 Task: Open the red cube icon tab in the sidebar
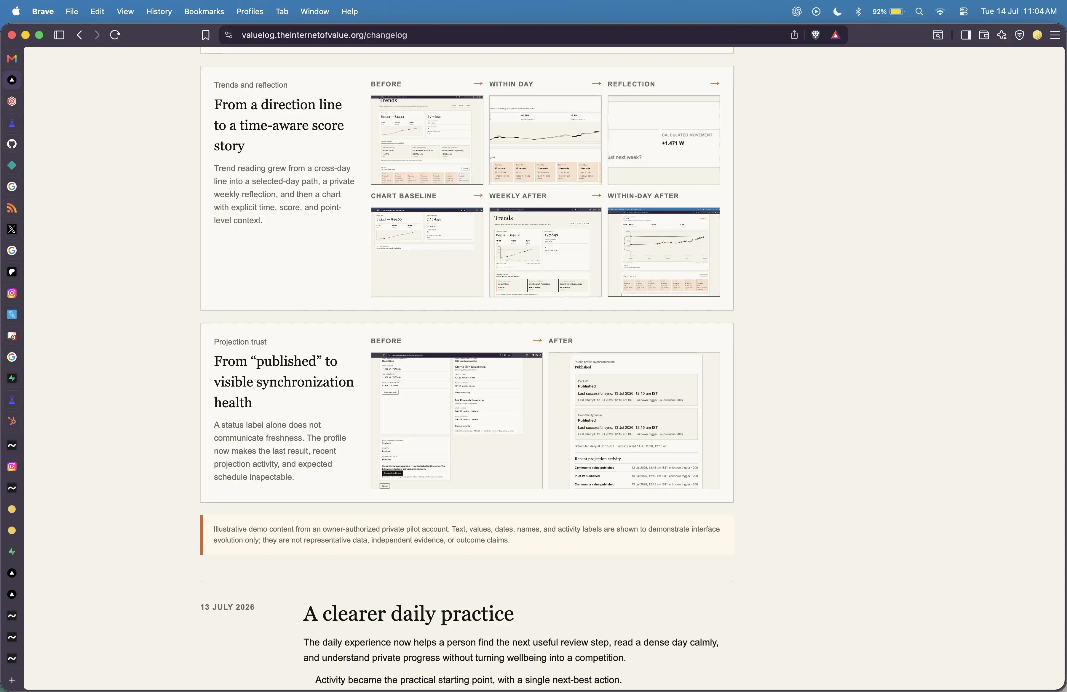point(12,101)
